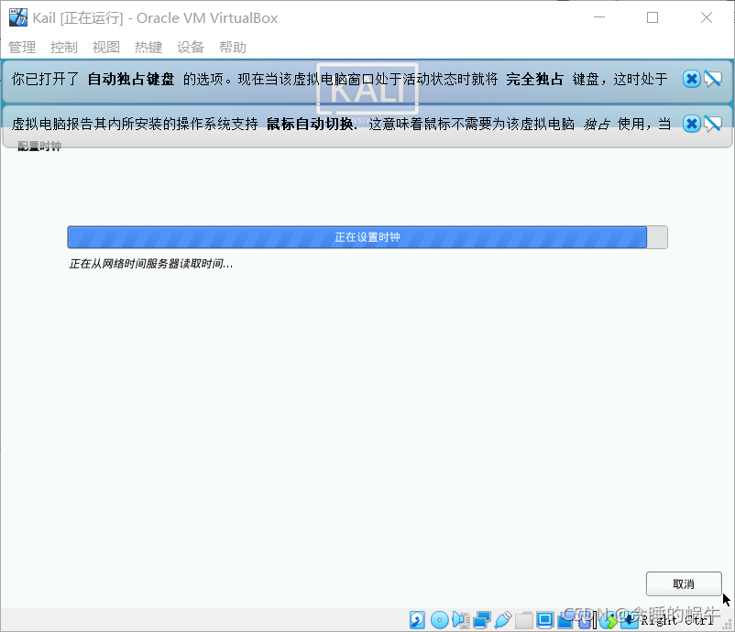Click the VirtualBox app icon in the title bar
This screenshot has height=632, width=735.
[18, 17]
